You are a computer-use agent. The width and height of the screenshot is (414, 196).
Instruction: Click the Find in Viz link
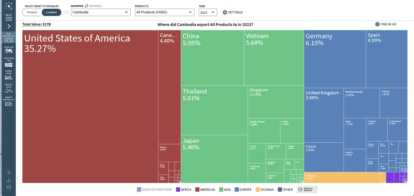click(x=386, y=24)
